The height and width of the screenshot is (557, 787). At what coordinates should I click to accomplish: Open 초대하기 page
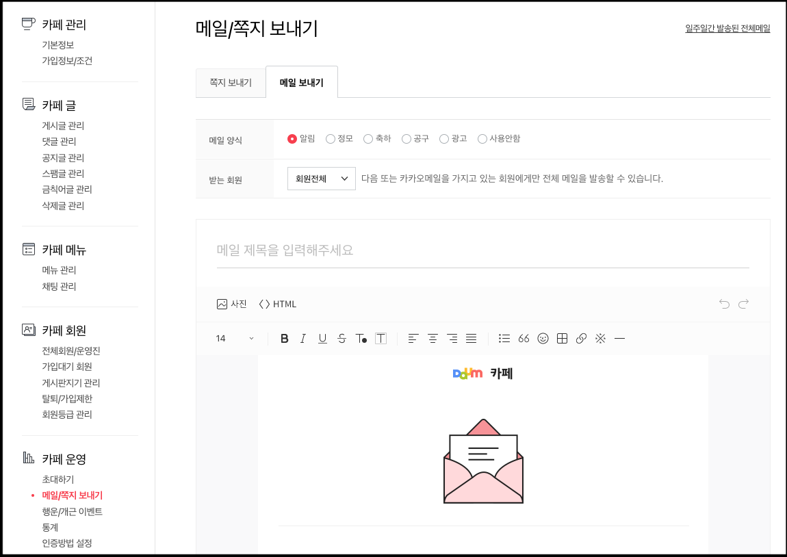57,479
